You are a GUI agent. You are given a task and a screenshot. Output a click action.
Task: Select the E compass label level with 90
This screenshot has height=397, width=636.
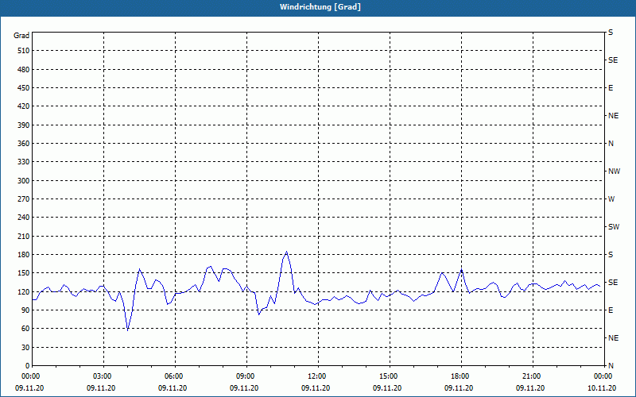611,310
